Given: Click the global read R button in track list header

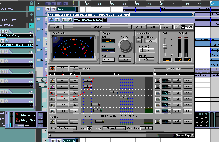Looking at the screenshot, I should (x=59, y=3).
